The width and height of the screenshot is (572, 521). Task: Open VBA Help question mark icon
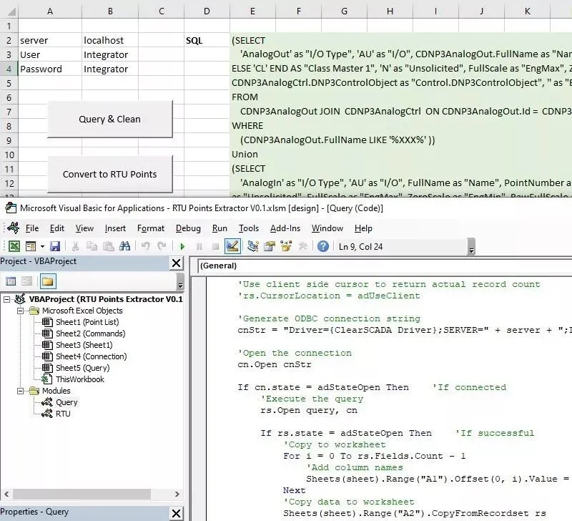click(x=323, y=246)
